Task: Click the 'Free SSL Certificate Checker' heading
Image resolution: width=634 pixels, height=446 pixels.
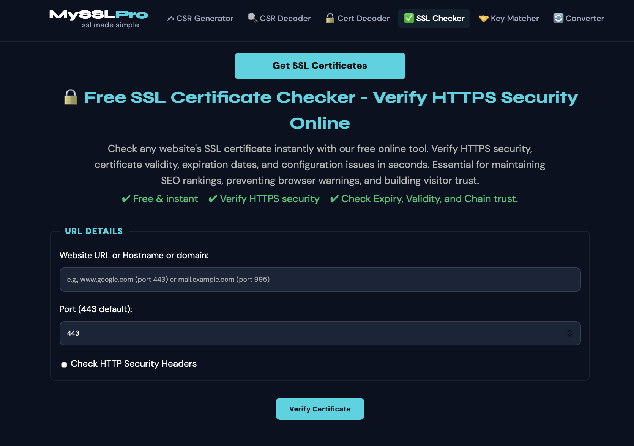Action: click(x=320, y=110)
